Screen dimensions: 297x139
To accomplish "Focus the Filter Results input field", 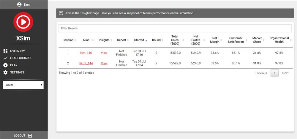I will 175,28.
